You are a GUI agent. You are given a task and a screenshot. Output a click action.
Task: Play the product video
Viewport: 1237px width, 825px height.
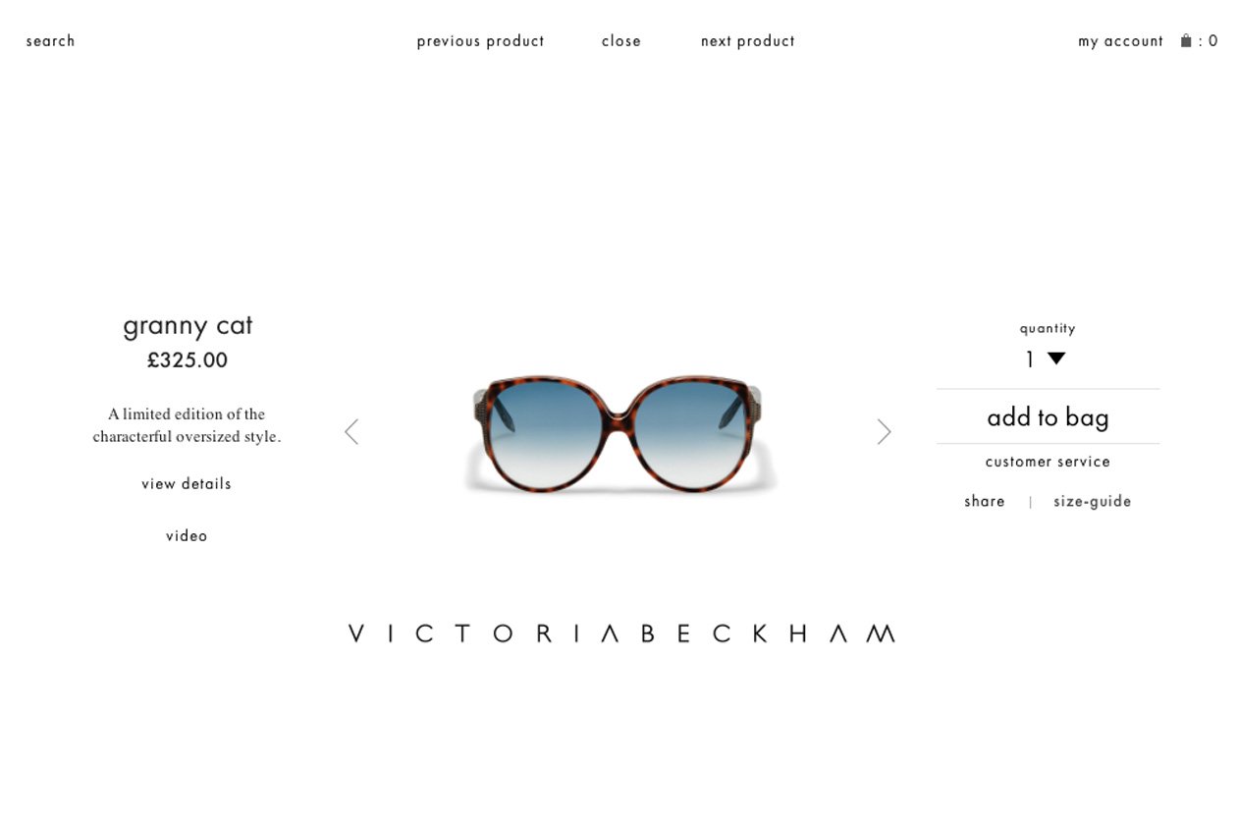pyautogui.click(x=187, y=535)
